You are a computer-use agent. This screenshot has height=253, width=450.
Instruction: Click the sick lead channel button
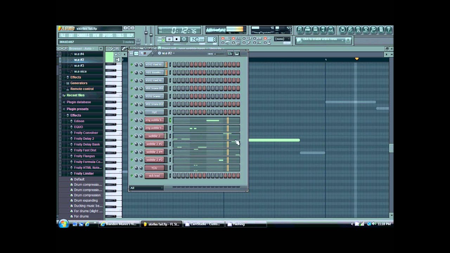[154, 176]
